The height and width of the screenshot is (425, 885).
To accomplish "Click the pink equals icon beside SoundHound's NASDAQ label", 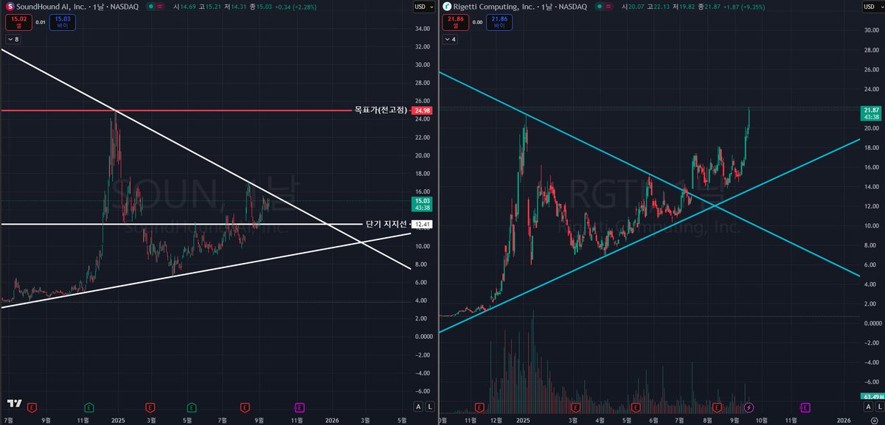I will [162, 7].
